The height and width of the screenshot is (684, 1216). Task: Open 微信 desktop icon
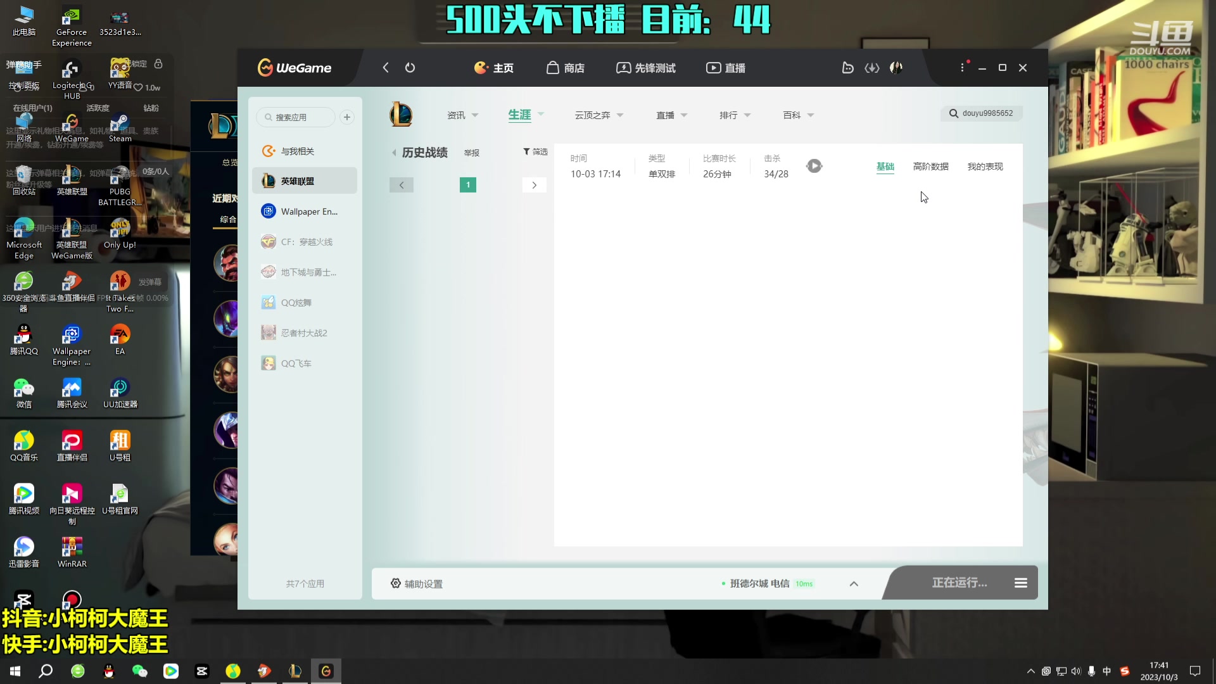[24, 394]
